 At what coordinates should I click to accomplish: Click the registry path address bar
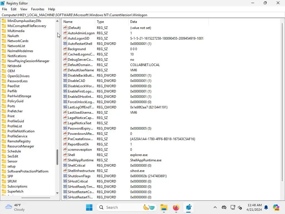pyautogui.click(x=142, y=15)
